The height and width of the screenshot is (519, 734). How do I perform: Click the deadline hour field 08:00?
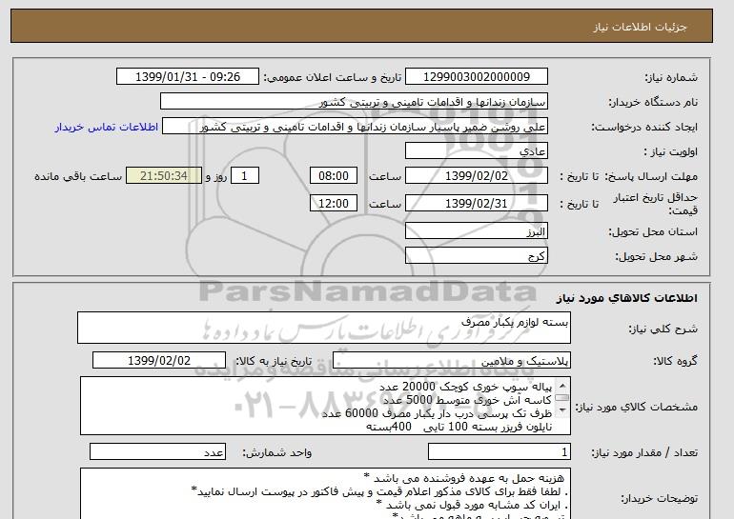pos(334,176)
